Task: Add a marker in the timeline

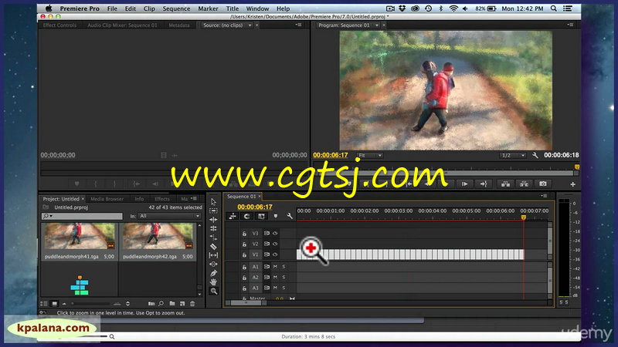Action: [276, 216]
